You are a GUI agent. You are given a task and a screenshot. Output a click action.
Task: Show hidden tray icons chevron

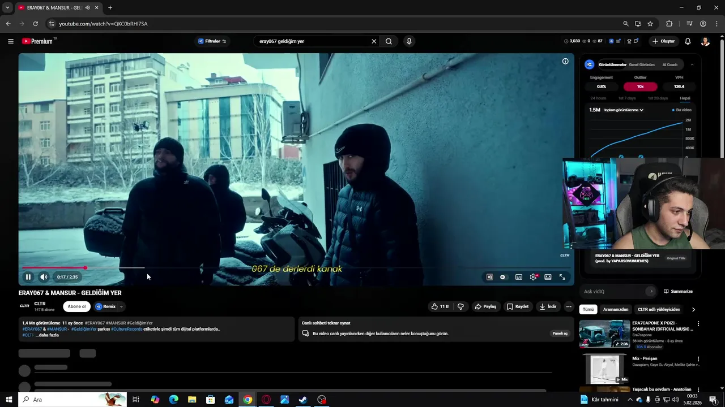[x=630, y=400]
